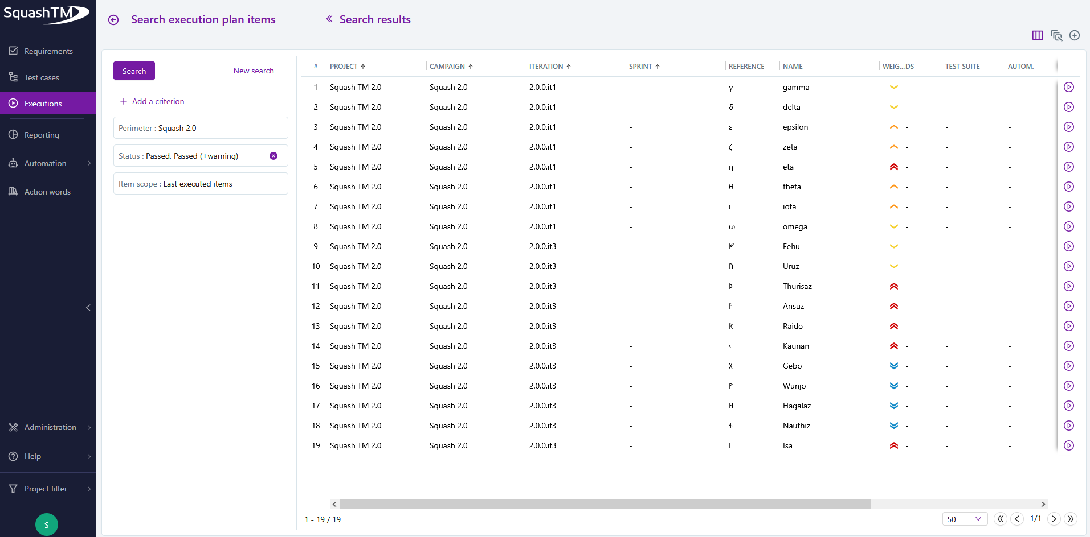Open the page size dropdown showing 50
The height and width of the screenshot is (537, 1090).
pos(965,519)
